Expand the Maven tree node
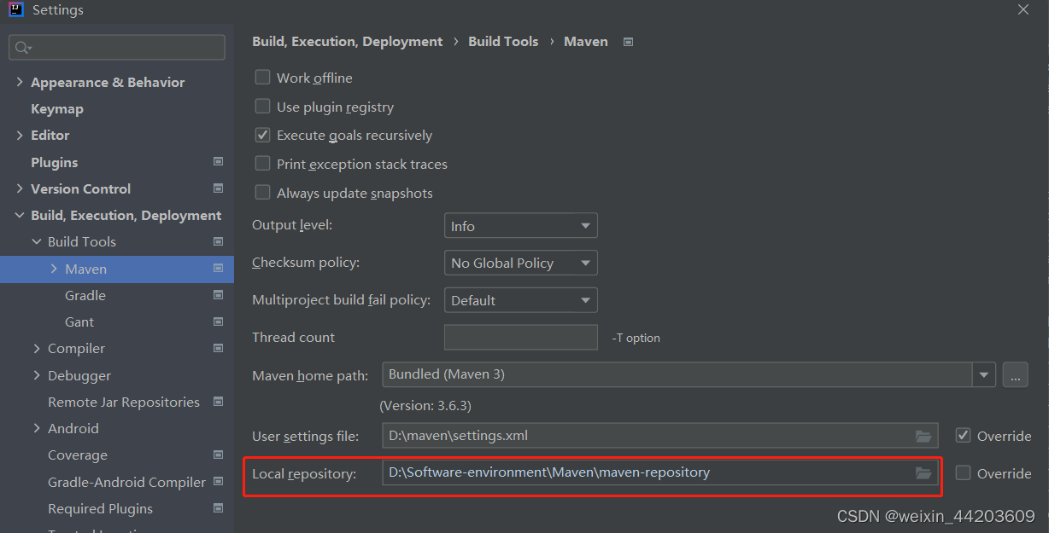 coord(54,269)
